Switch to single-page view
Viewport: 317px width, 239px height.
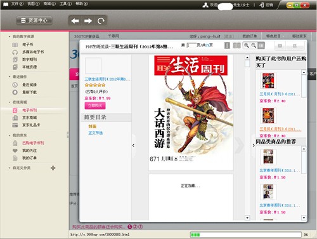pos(227,45)
